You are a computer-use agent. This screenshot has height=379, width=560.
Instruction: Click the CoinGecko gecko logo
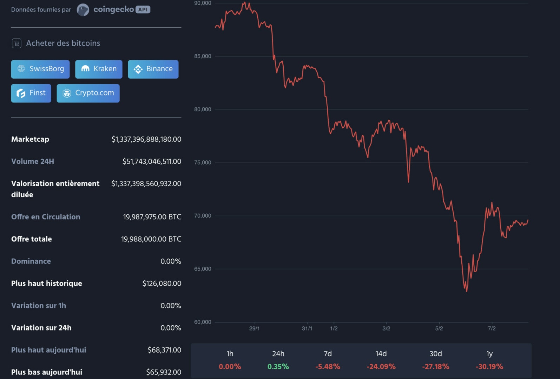click(83, 9)
